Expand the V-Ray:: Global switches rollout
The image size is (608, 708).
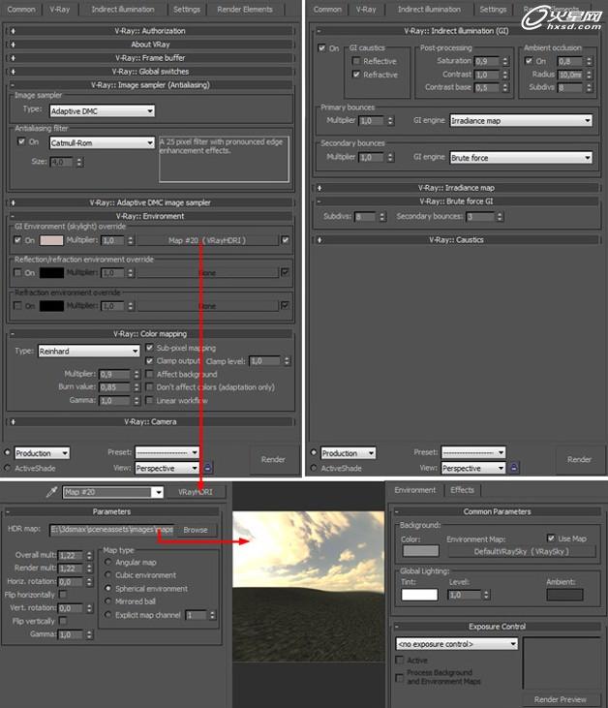pyautogui.click(x=150, y=72)
